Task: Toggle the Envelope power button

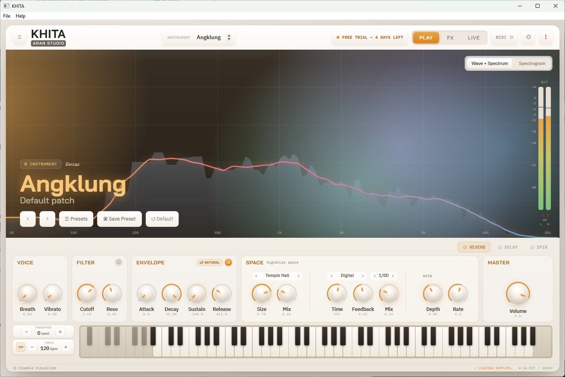Action: [x=228, y=262]
